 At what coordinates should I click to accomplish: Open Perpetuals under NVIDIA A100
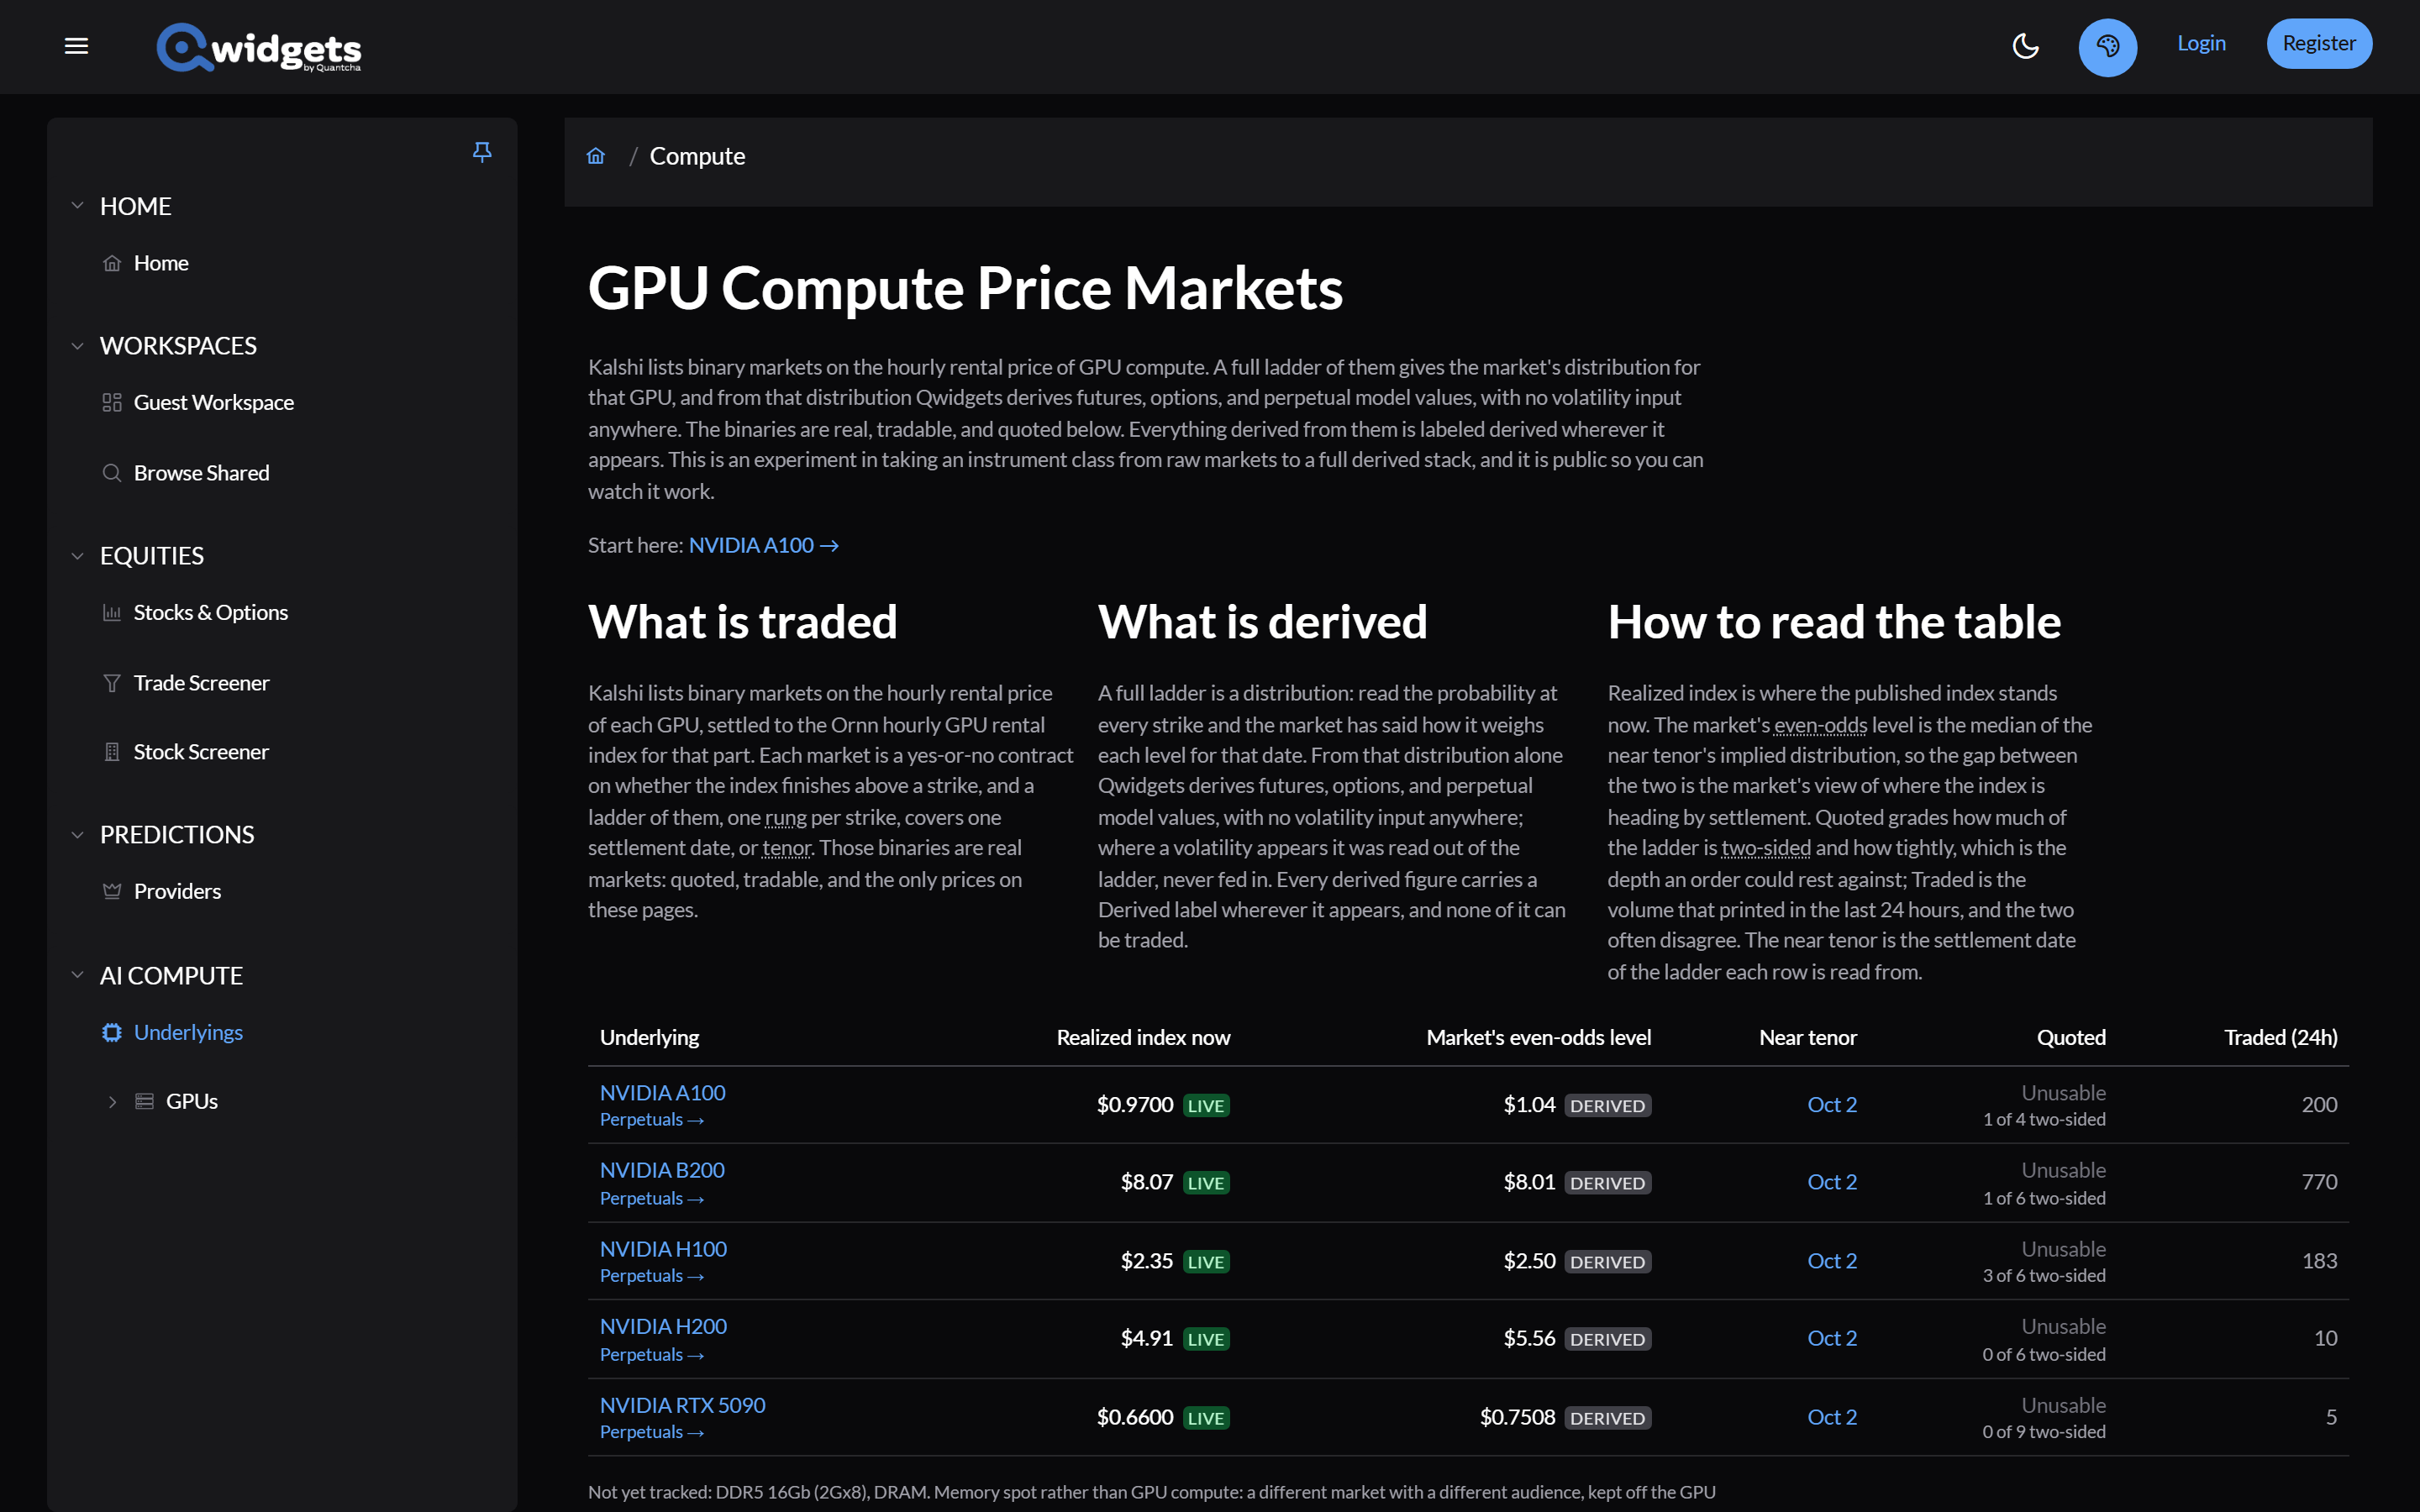pos(652,1120)
